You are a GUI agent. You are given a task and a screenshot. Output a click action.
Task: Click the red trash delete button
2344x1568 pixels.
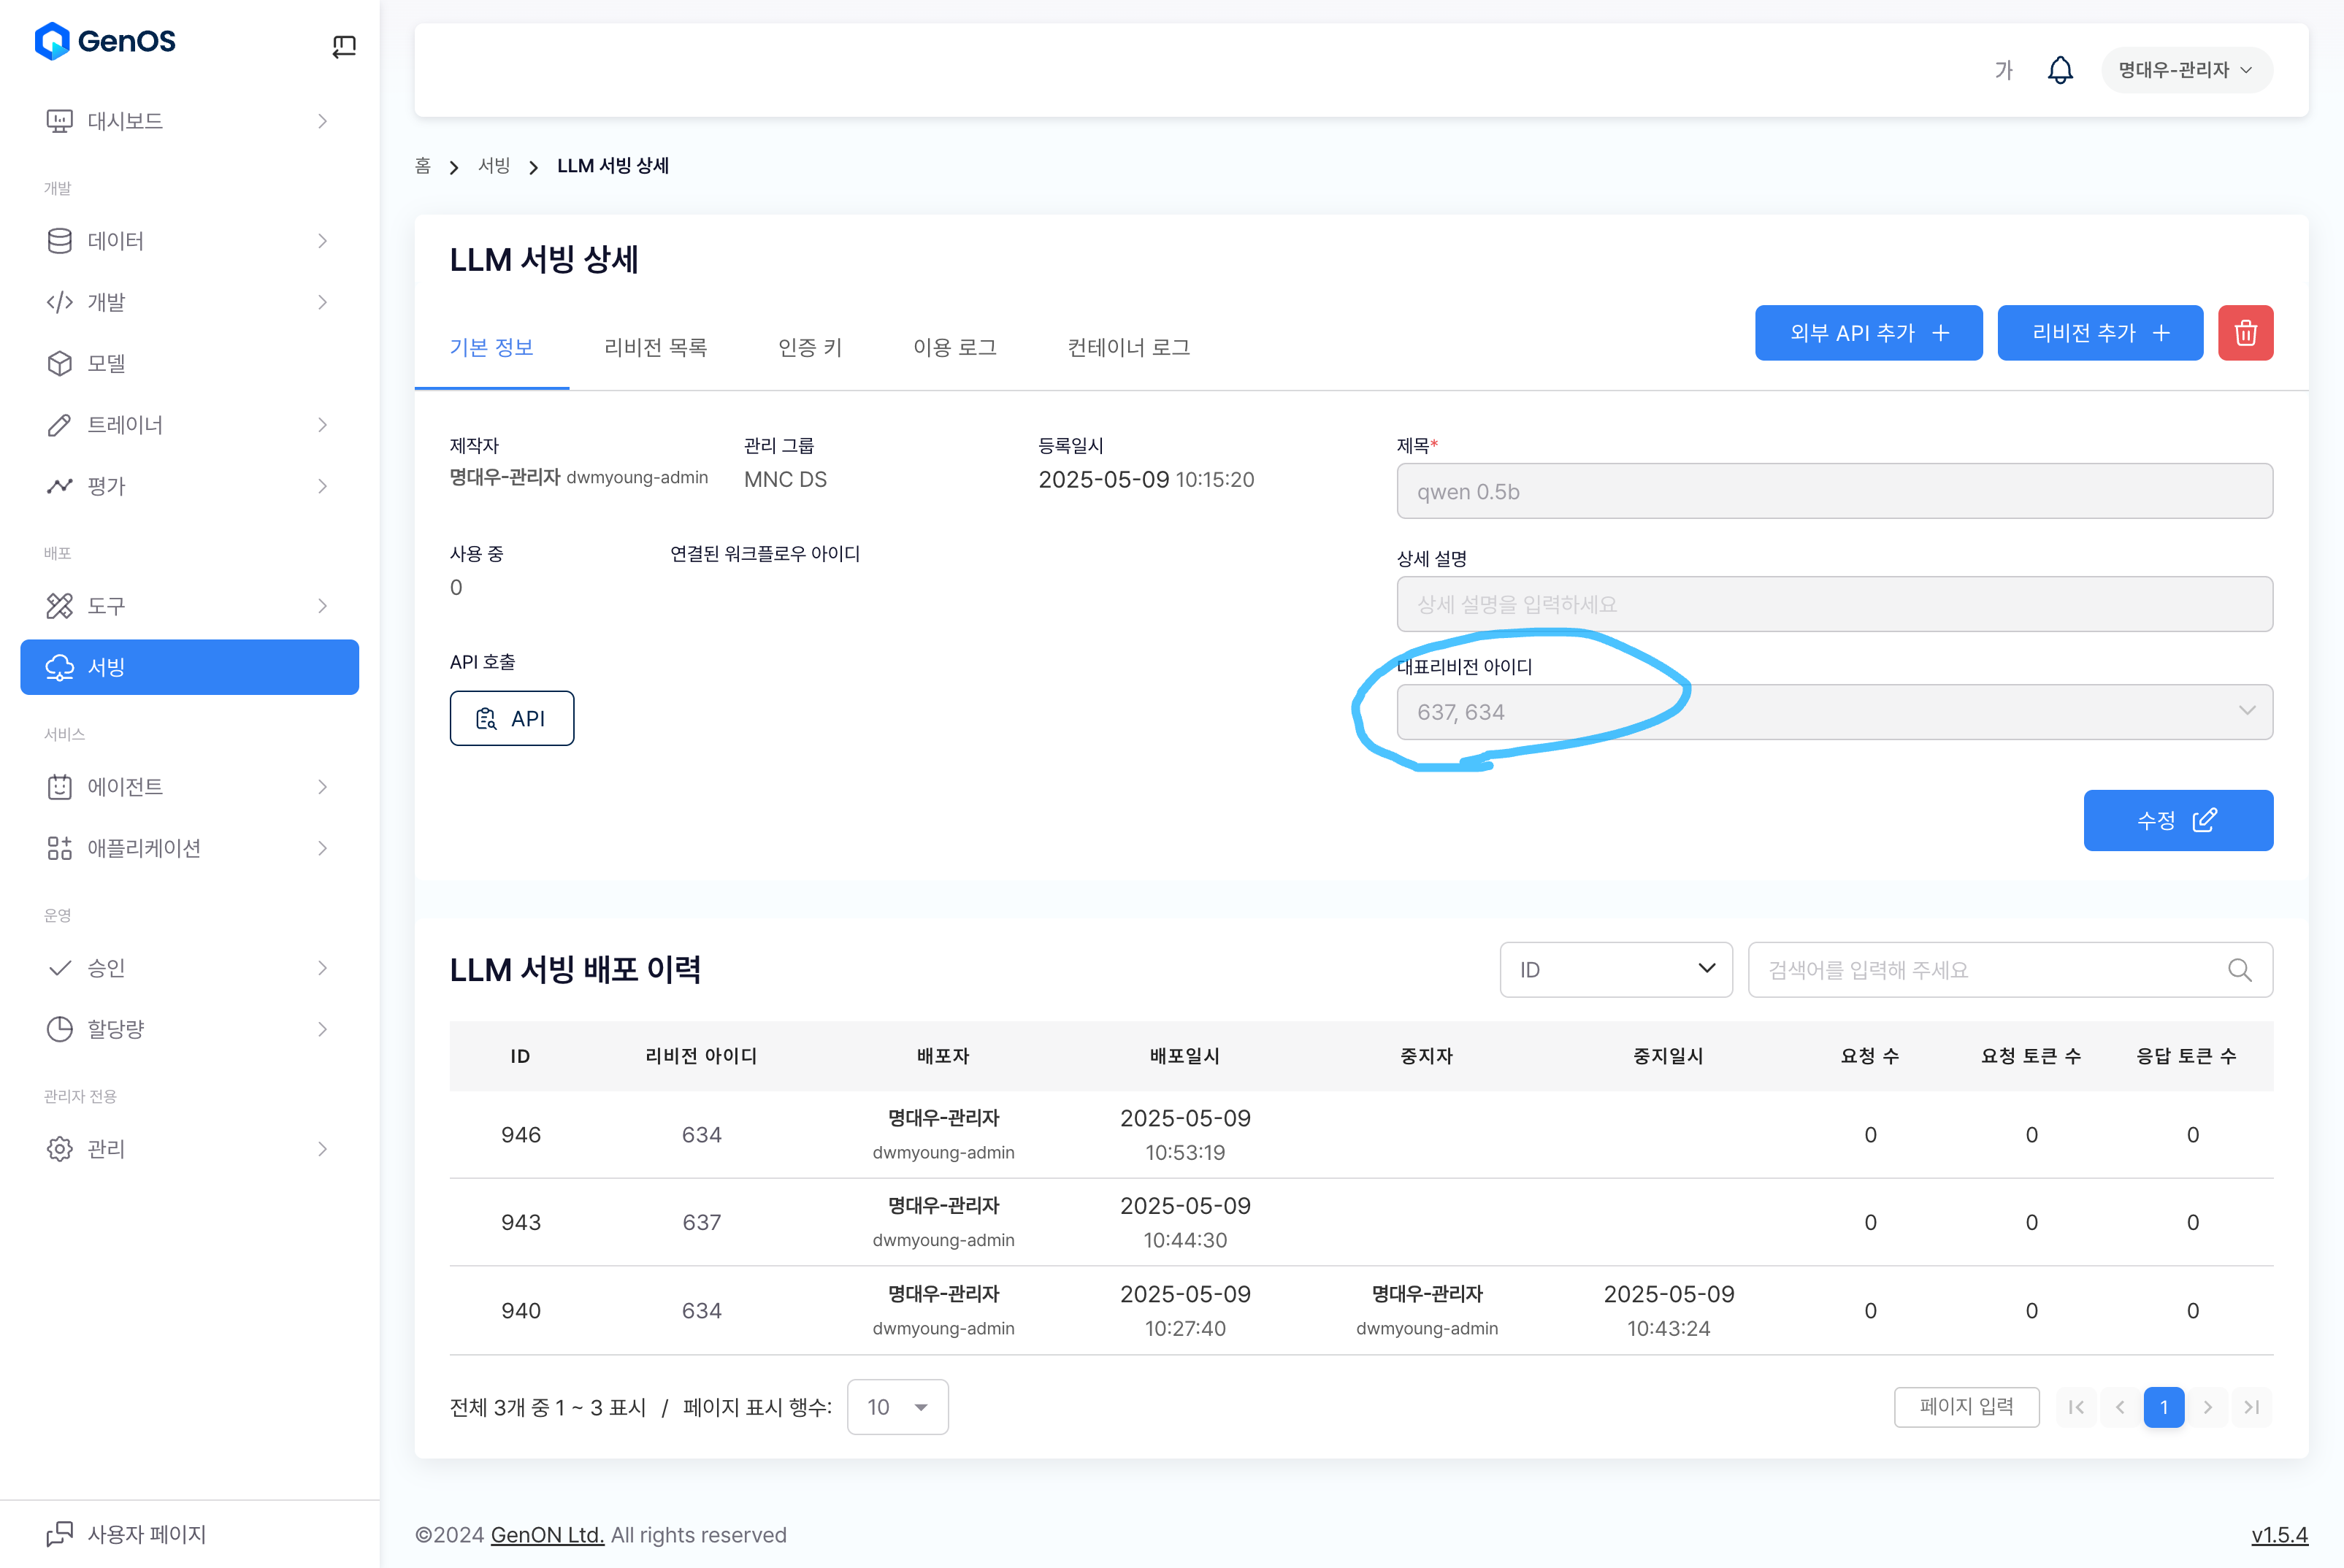pos(2245,333)
